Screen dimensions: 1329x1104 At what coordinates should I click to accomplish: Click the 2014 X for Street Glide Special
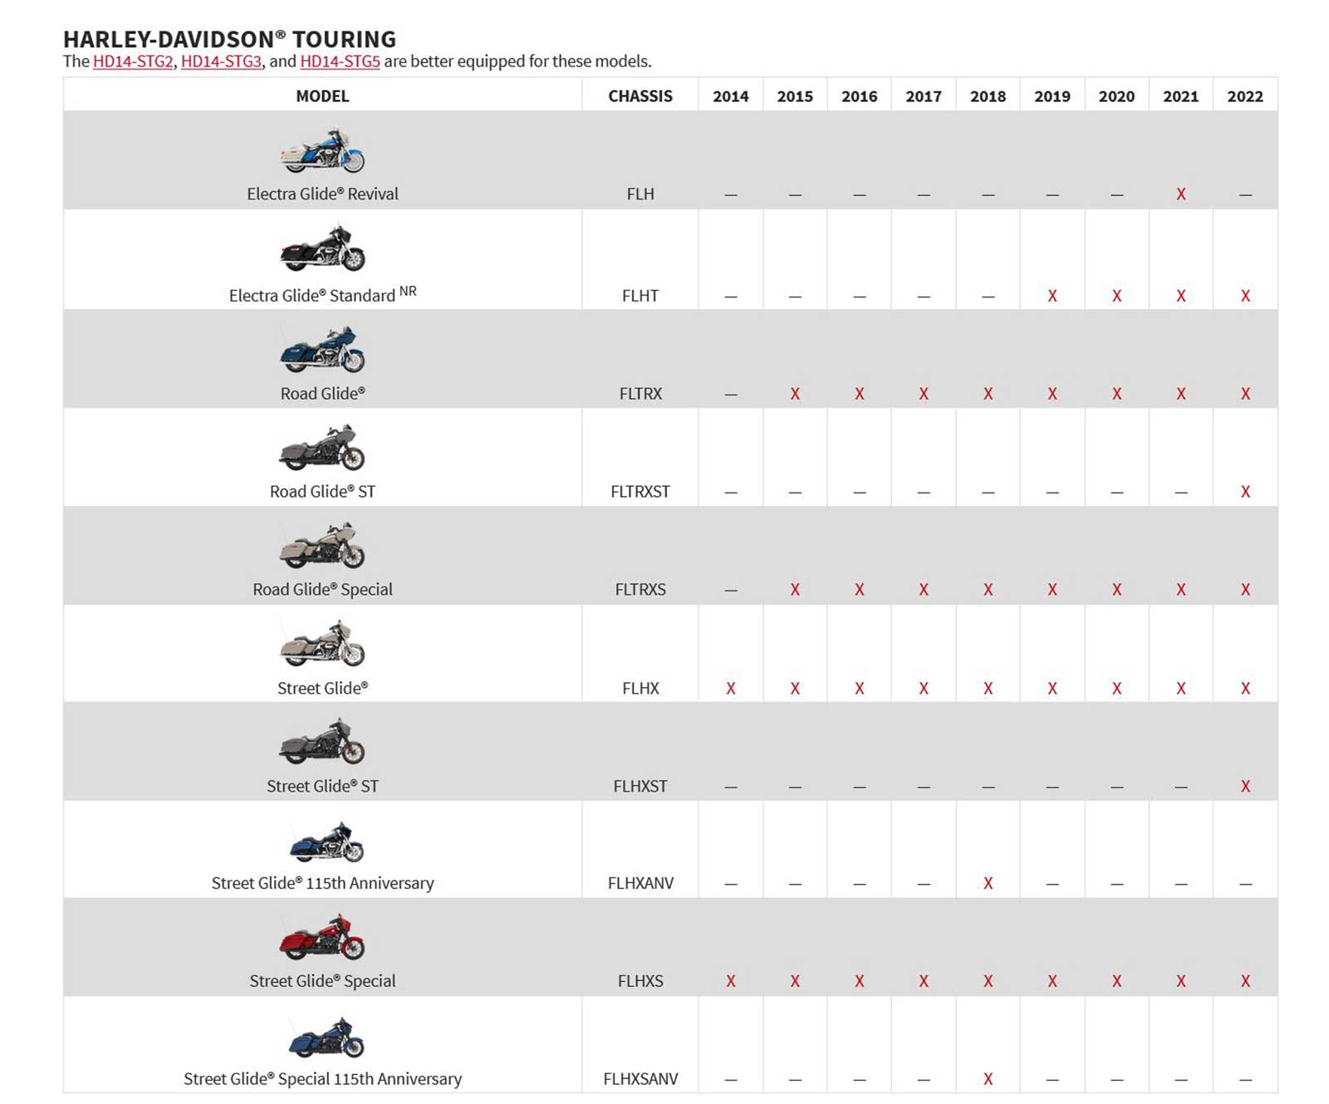(x=731, y=982)
